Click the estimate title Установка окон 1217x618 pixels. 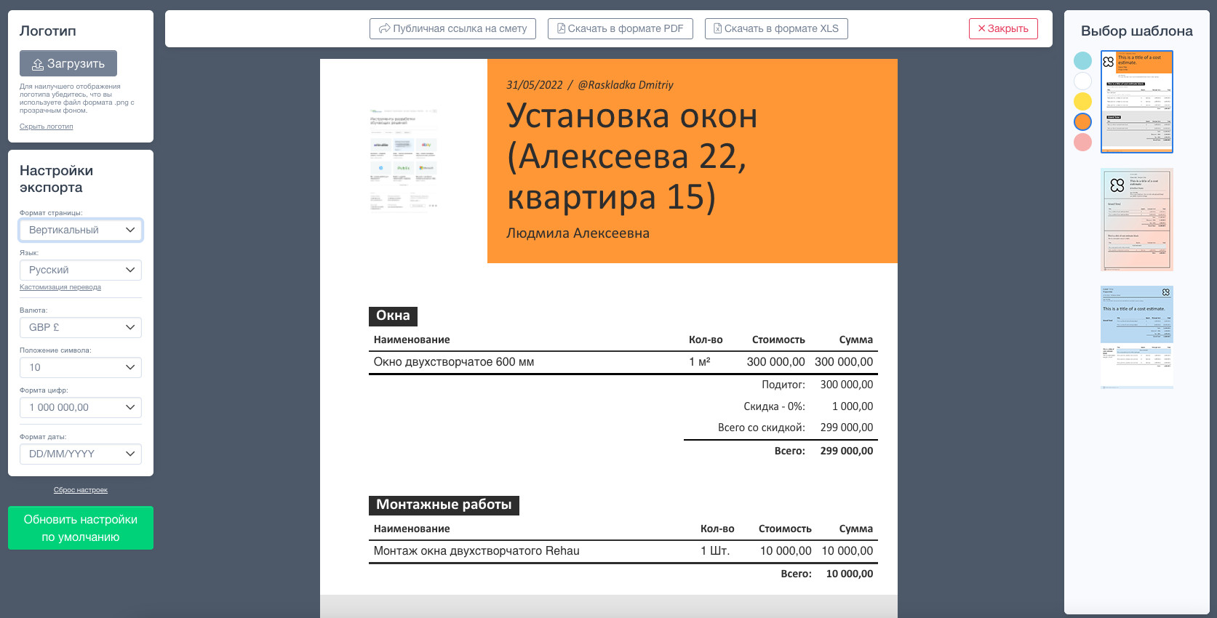point(632,156)
